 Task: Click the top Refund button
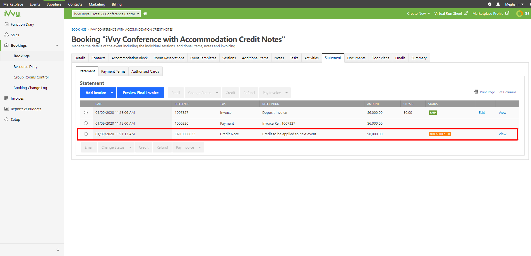coord(249,93)
